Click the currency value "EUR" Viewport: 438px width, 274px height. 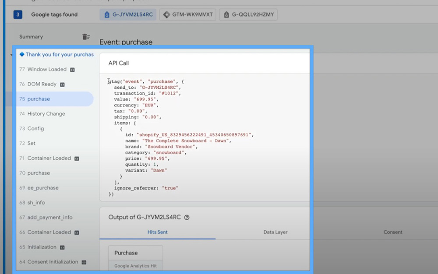pos(149,105)
